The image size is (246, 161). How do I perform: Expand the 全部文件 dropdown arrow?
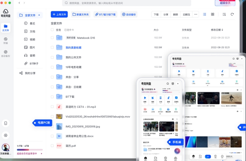coord(39,15)
